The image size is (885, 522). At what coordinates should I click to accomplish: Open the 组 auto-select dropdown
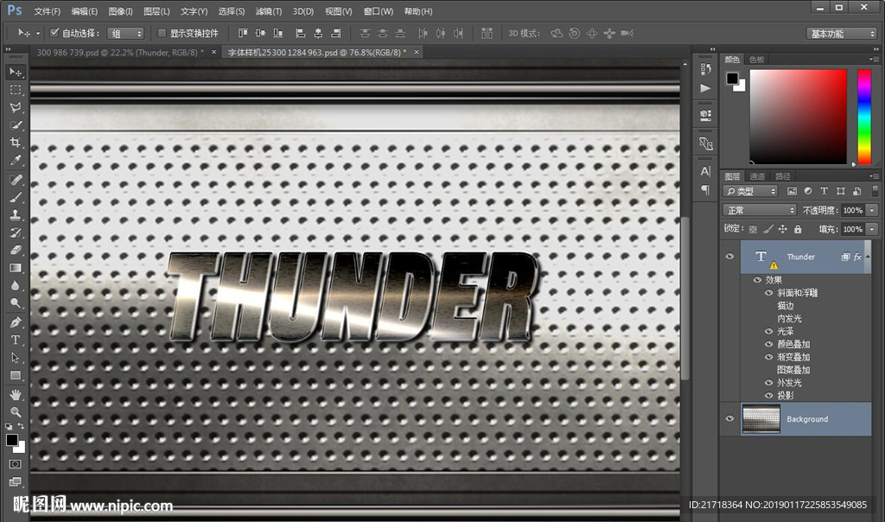[x=126, y=34]
